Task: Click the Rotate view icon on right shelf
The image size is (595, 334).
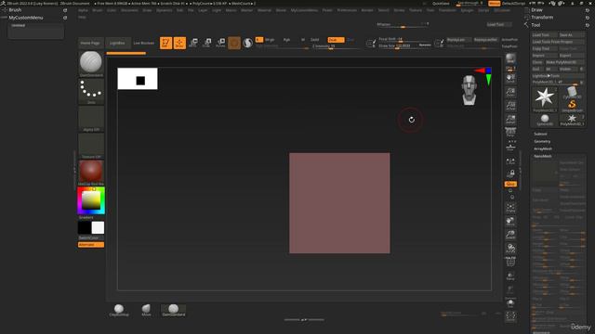Action: 510,249
